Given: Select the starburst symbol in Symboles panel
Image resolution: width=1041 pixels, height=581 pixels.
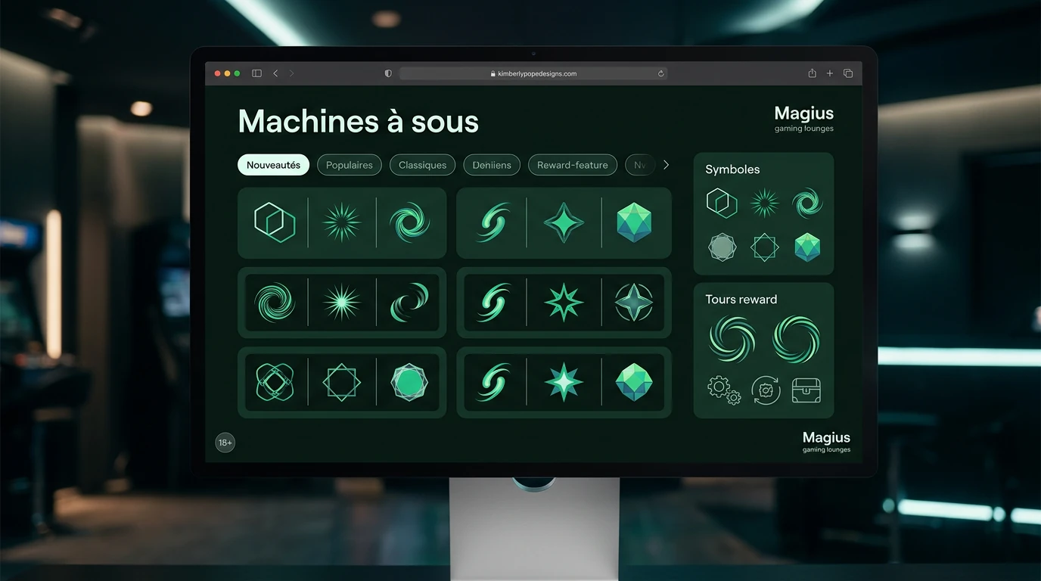Looking at the screenshot, I should [765, 203].
